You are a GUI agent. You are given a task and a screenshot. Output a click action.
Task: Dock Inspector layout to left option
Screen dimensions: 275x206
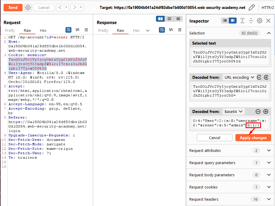point(225,21)
